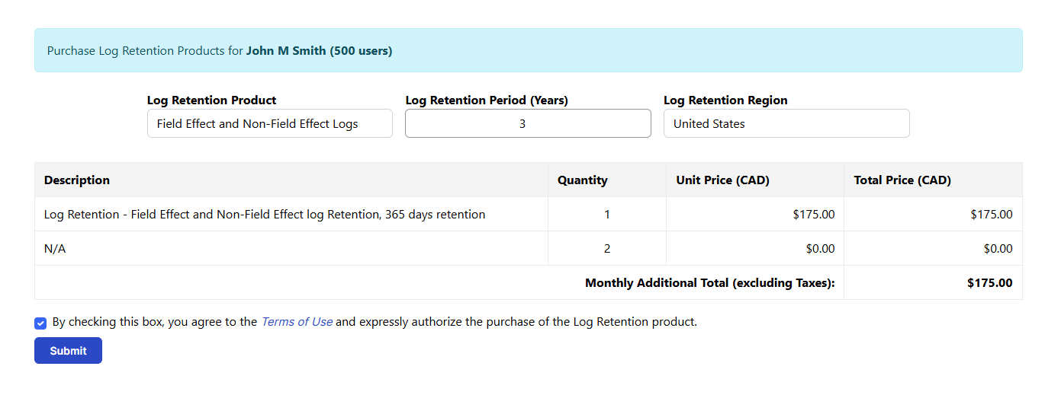Click the Log Retention Period years field

[527, 123]
